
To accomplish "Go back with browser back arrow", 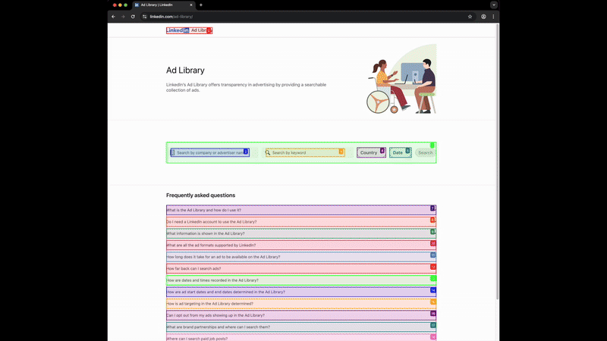I will [113, 17].
